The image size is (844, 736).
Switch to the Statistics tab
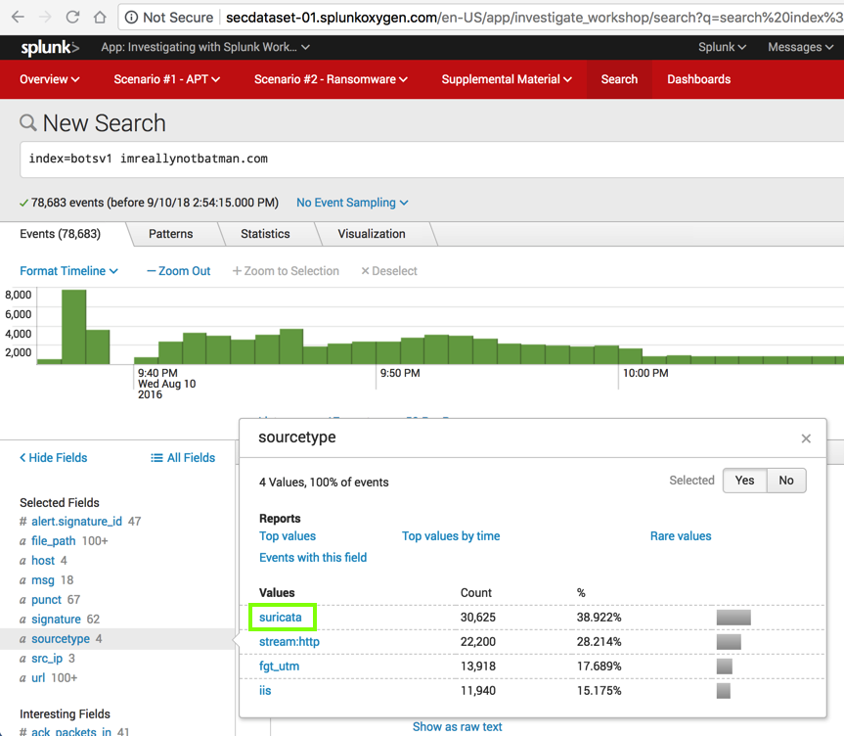265,234
